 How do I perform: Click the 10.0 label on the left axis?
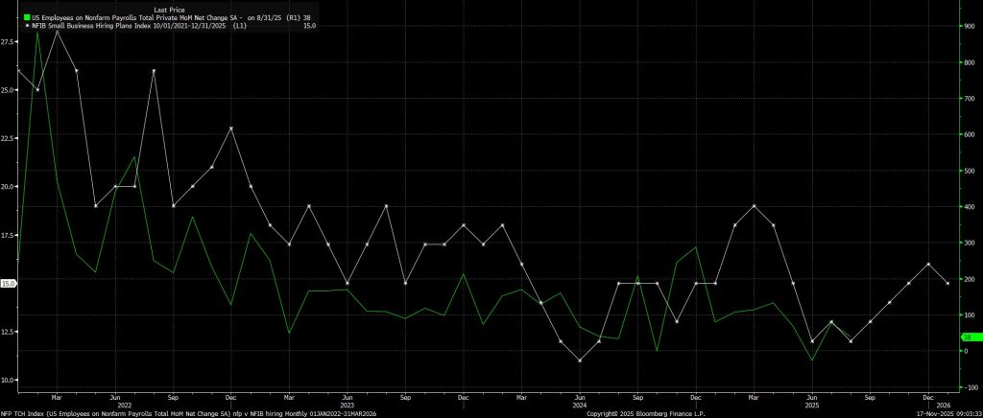point(8,381)
